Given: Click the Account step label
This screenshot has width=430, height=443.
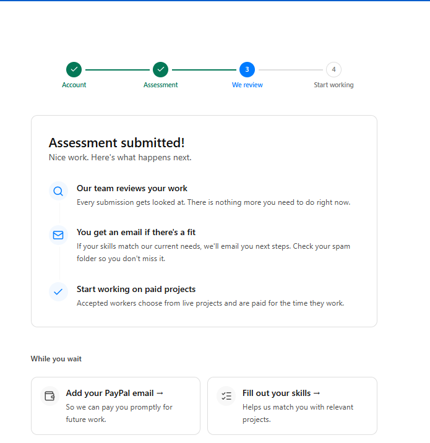Looking at the screenshot, I should point(74,85).
